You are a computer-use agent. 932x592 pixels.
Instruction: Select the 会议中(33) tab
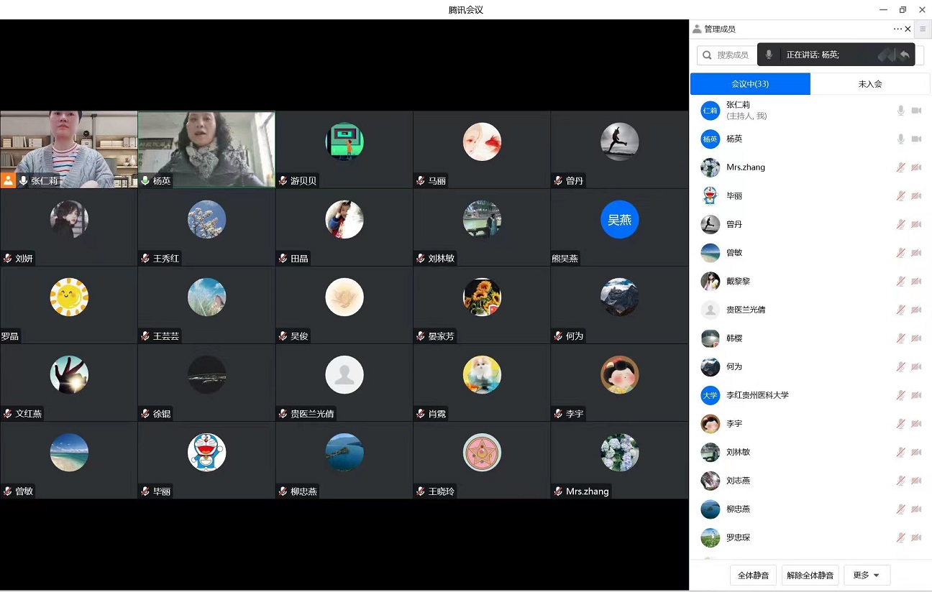(x=750, y=84)
